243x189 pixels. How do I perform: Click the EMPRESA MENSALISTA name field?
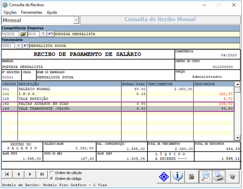pyautogui.click(x=147, y=34)
